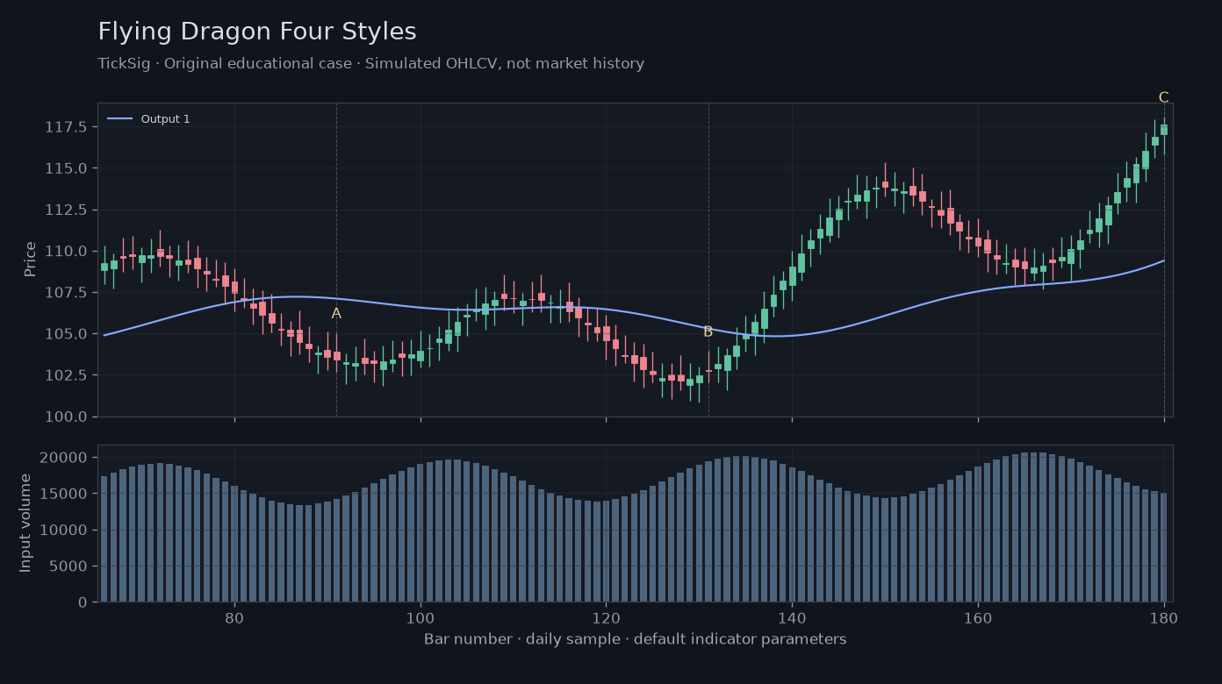1222x684 pixels.
Task: Click the TickSig subtitle text
Action: pyautogui.click(x=370, y=64)
